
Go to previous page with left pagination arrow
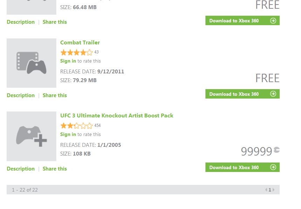(266, 190)
